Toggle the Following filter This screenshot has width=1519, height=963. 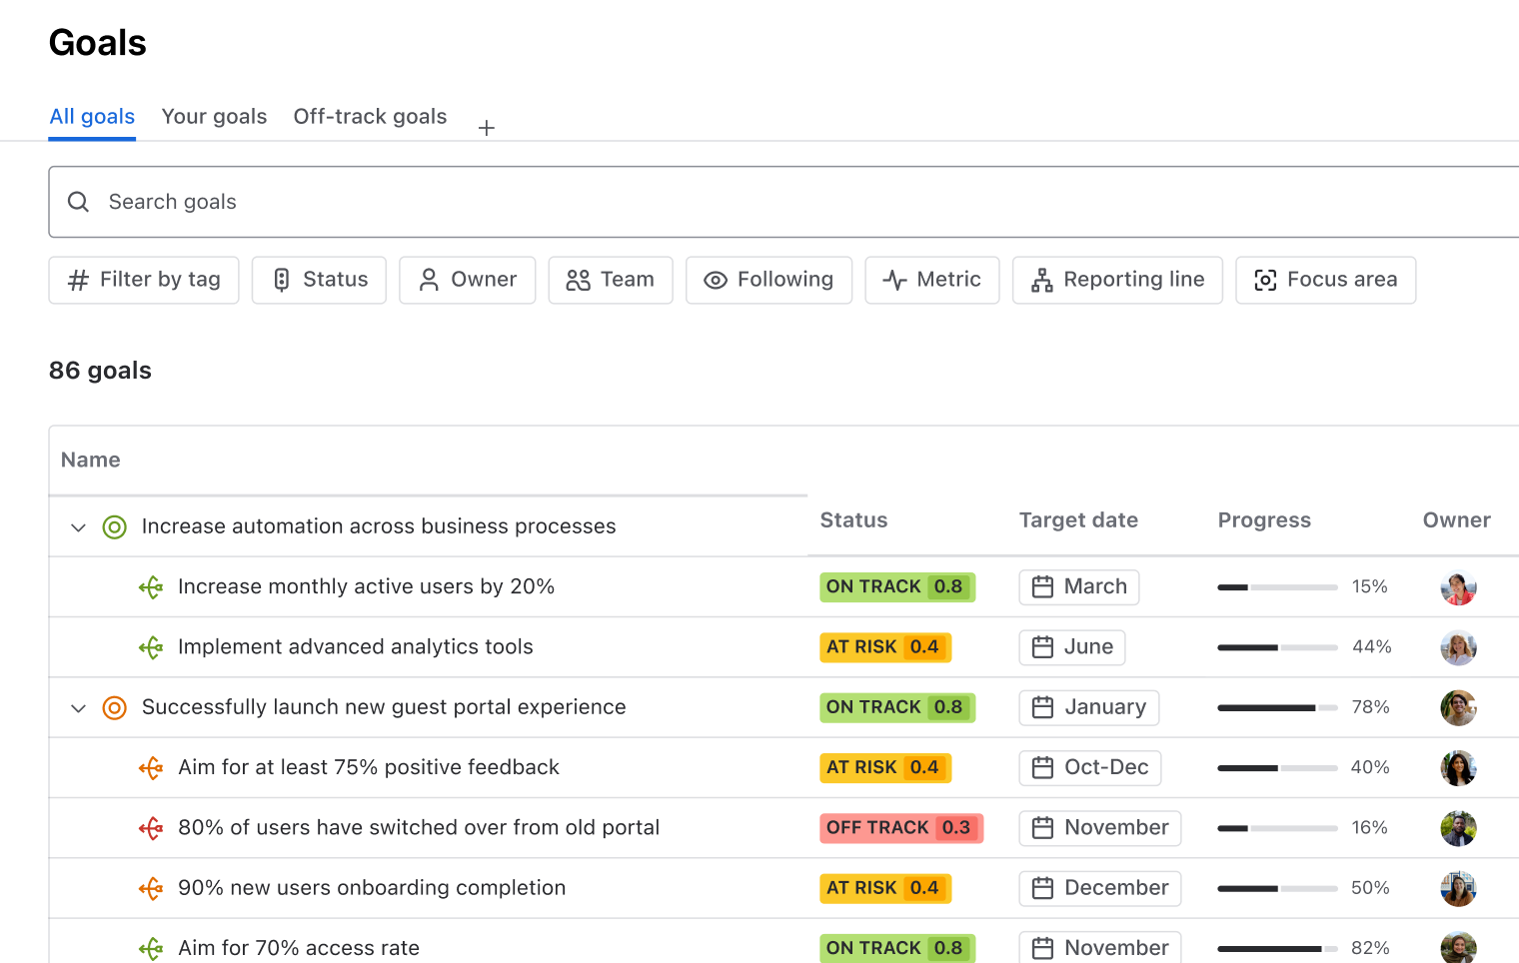pyautogui.click(x=768, y=280)
